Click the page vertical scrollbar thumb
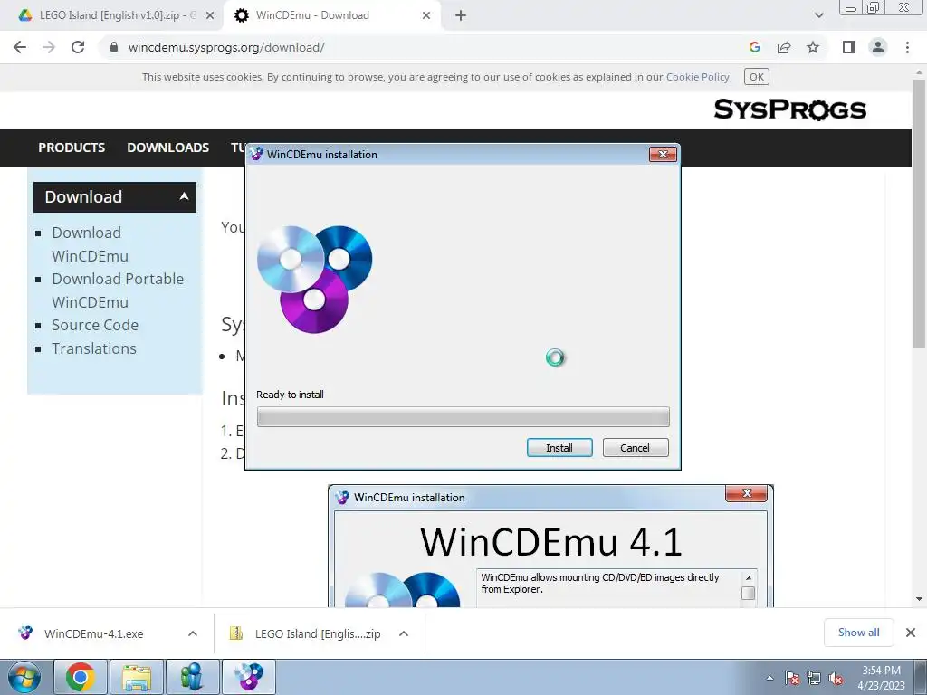 tap(919, 213)
